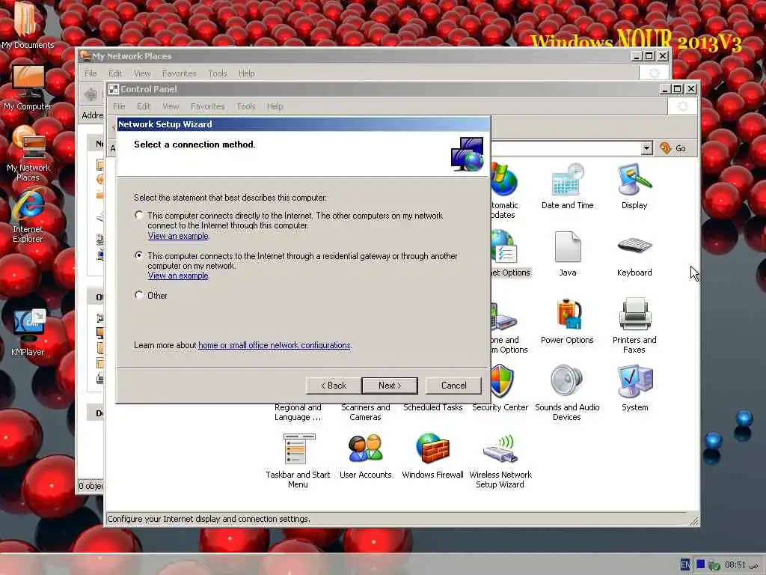Open Display settings icon

pos(634,186)
